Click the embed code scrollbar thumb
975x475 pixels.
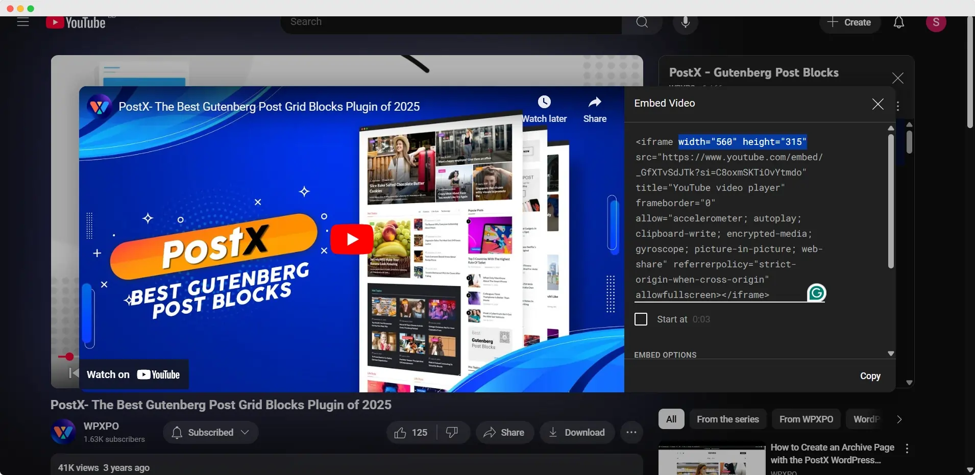[891, 201]
